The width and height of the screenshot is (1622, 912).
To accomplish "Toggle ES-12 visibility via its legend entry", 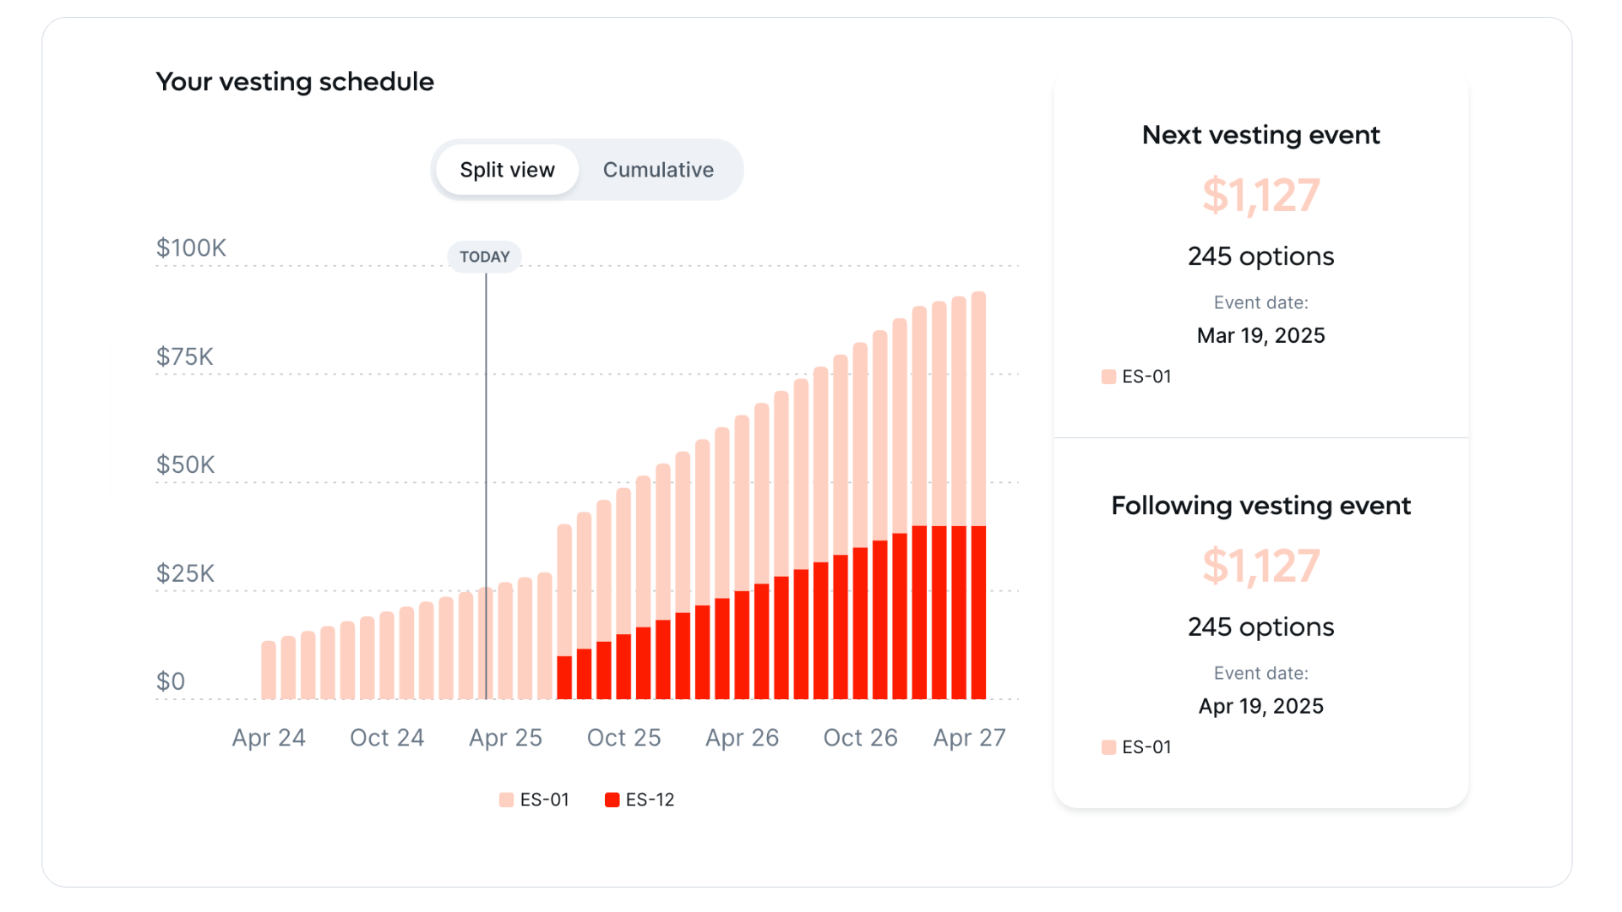I will tap(639, 799).
